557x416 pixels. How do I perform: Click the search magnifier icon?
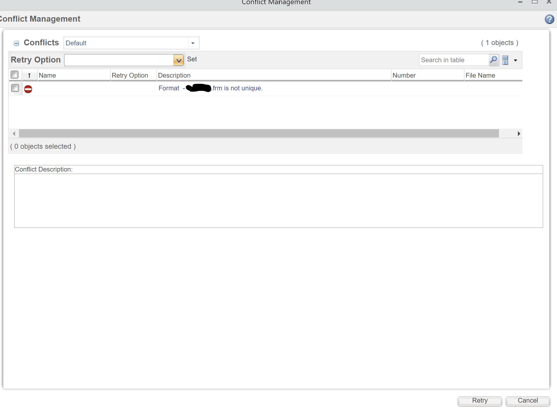point(493,60)
